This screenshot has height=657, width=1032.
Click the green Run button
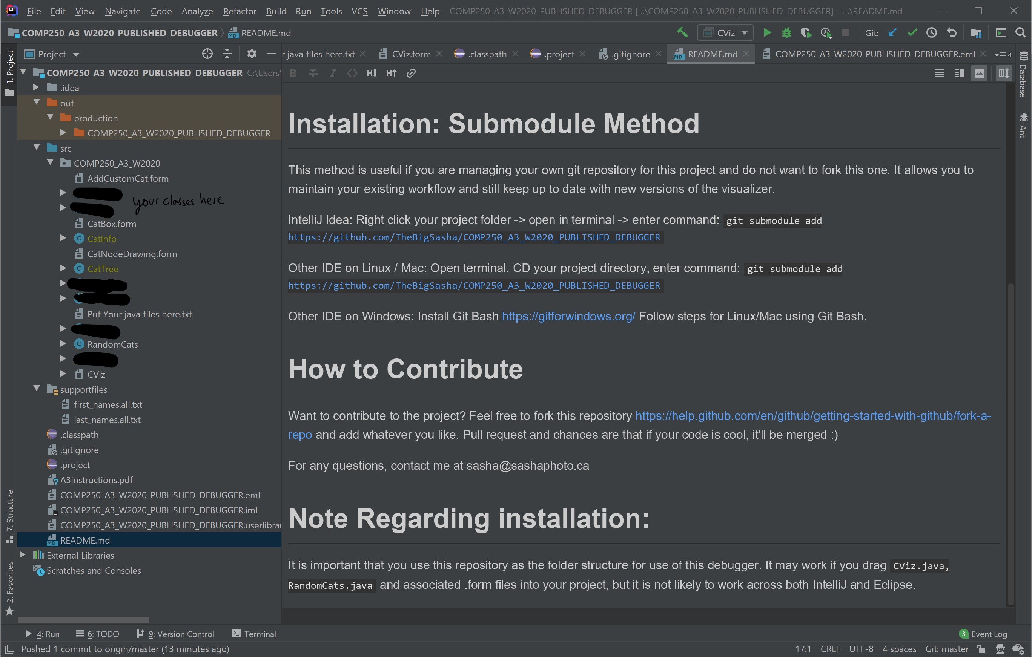pyautogui.click(x=767, y=33)
